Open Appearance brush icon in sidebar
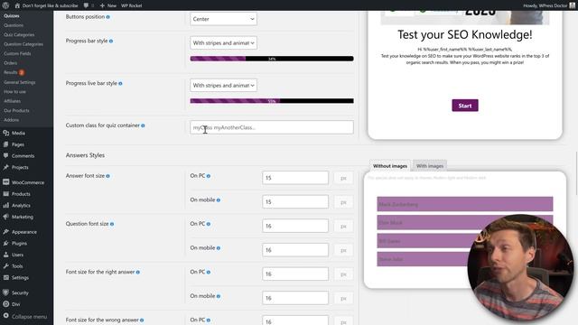The height and width of the screenshot is (325, 578). [x=6, y=232]
